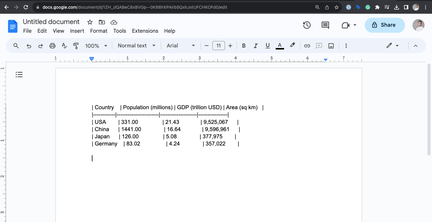Open the Insert menu
Image resolution: width=432 pixels, height=222 pixels.
77,31
